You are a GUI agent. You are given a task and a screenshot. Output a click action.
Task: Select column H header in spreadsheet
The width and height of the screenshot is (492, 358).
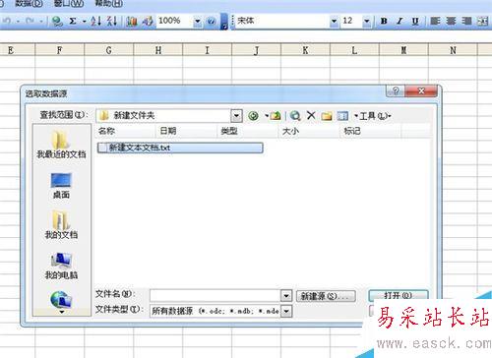point(158,50)
